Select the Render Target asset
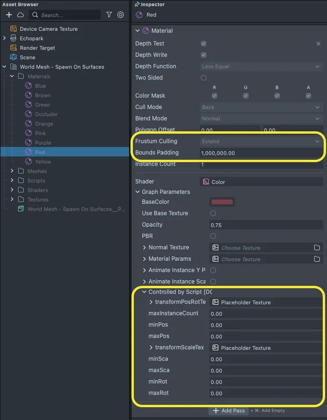Screen dimensions: 327x420 point(37,48)
